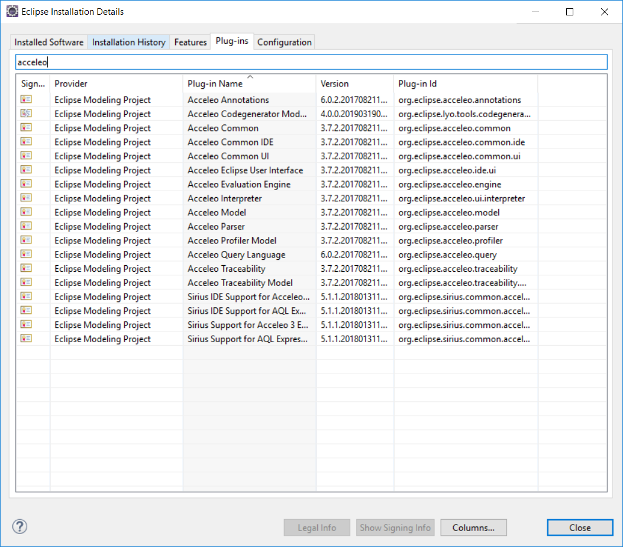Screen dimensions: 623x547
Task: Click signed icon for Sirius Support for AQL Expres...
Action: 26,339
